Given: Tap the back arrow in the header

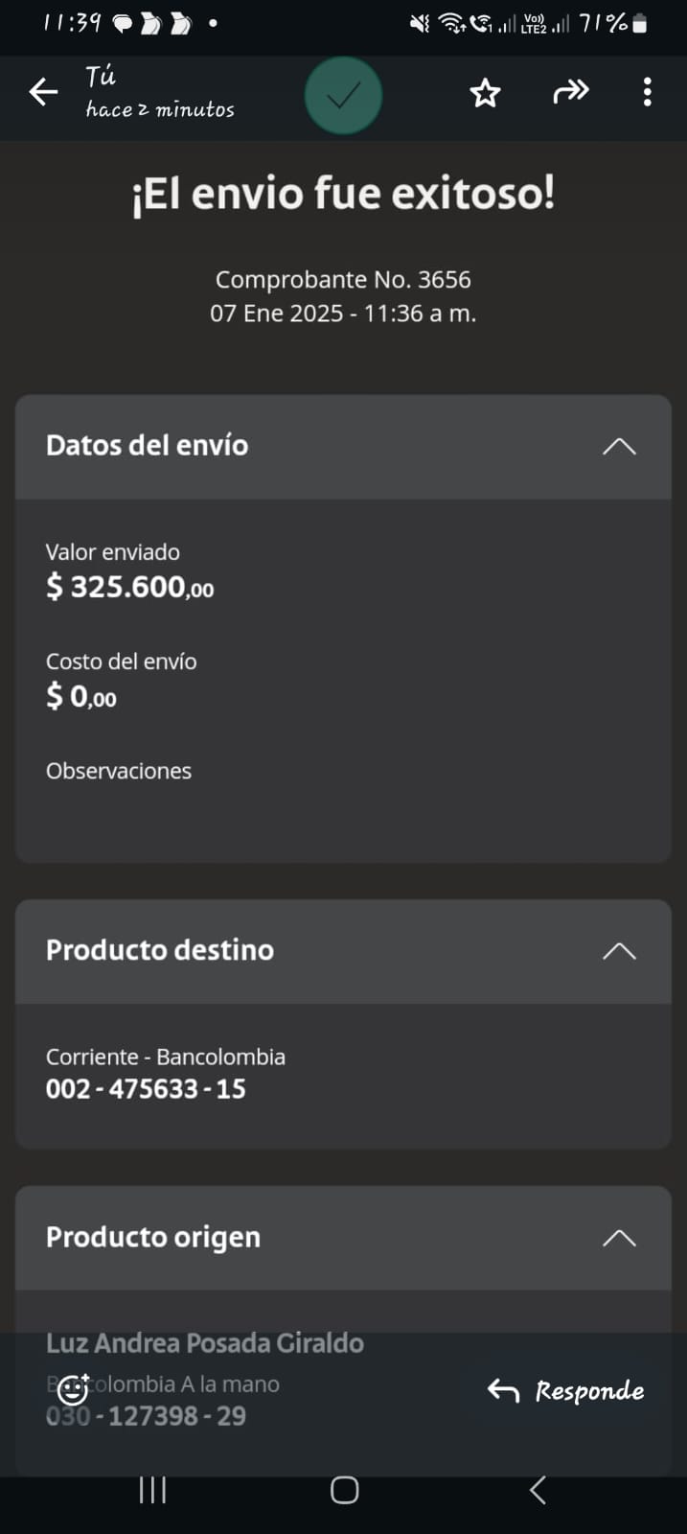Looking at the screenshot, I should click(x=43, y=92).
